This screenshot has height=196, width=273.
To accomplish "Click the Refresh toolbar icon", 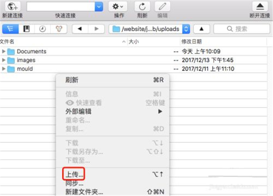I will pyautogui.click(x=143, y=7).
